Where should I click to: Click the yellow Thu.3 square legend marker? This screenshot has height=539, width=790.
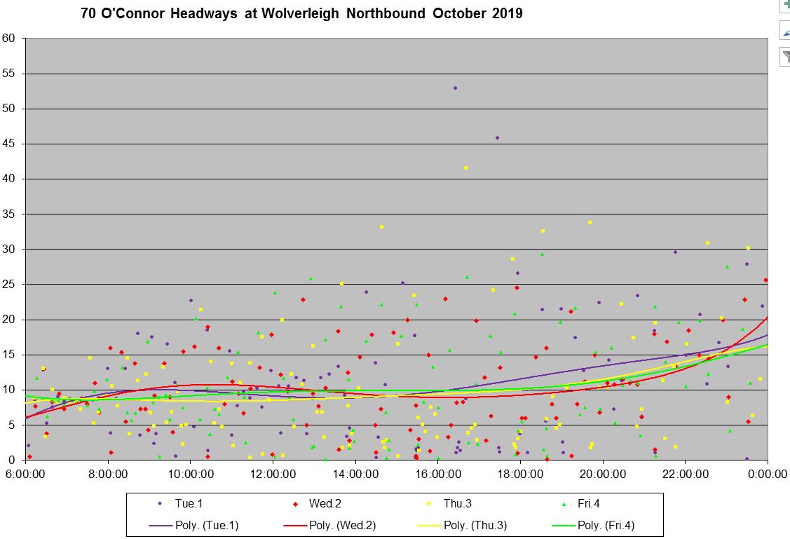tap(429, 503)
